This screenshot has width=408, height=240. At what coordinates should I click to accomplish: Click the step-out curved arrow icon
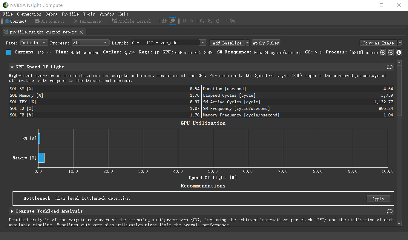pos(218,21)
